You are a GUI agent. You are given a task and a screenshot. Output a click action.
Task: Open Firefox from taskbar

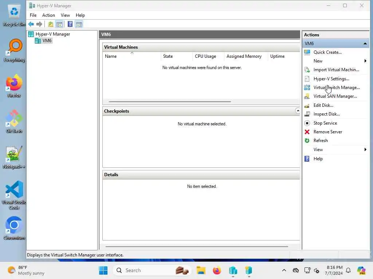click(217, 270)
